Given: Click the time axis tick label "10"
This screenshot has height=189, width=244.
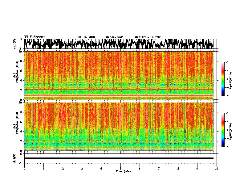Looking at the screenshot, I should 217,169.
